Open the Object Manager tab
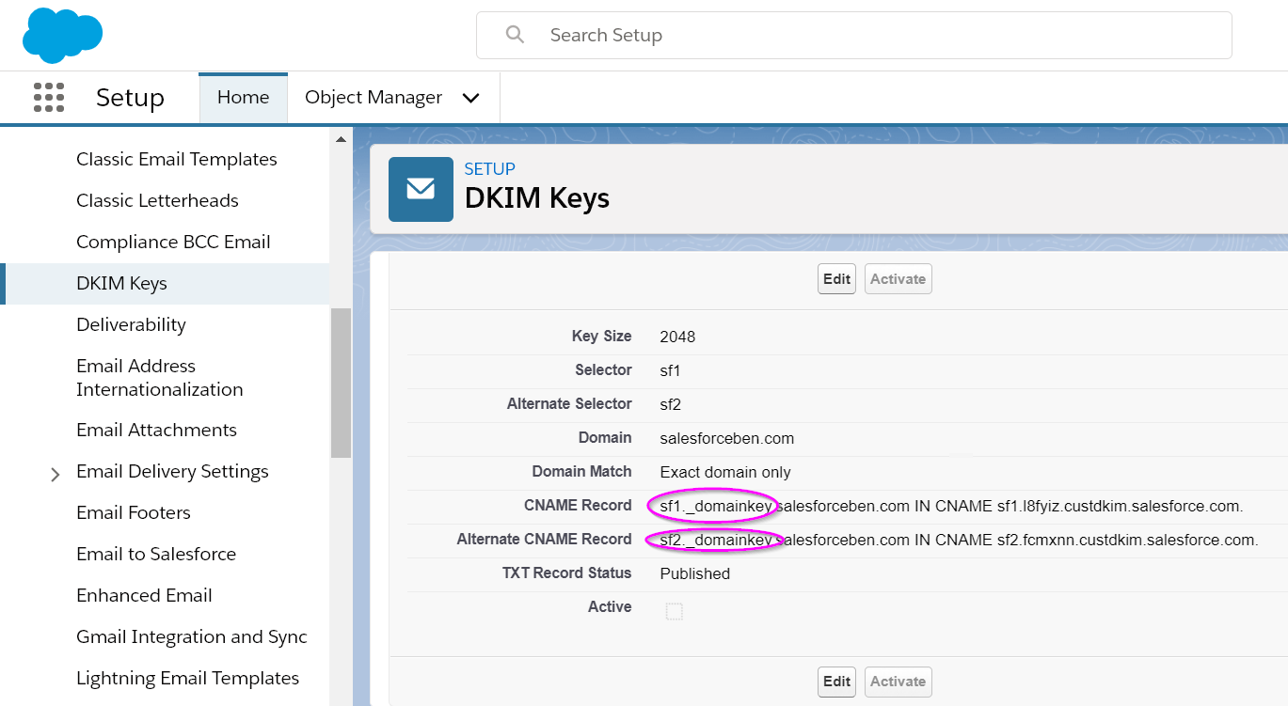Viewport: 1288px width, 706px height. click(x=374, y=98)
